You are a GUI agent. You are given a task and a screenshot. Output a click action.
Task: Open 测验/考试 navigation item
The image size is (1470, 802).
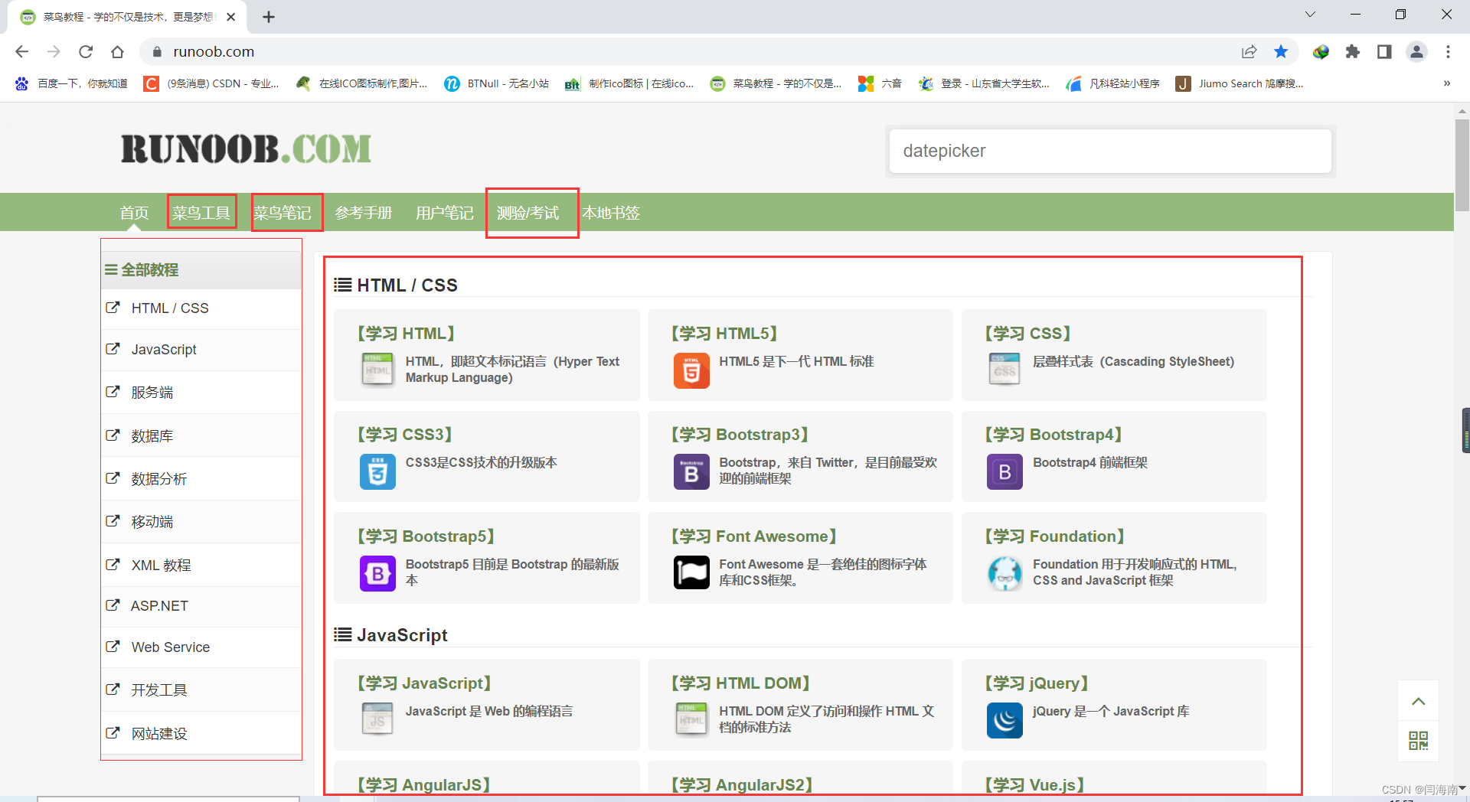tap(528, 213)
